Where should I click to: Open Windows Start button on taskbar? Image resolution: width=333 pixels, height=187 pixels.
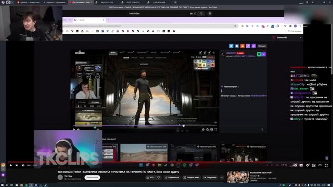[2, 185]
